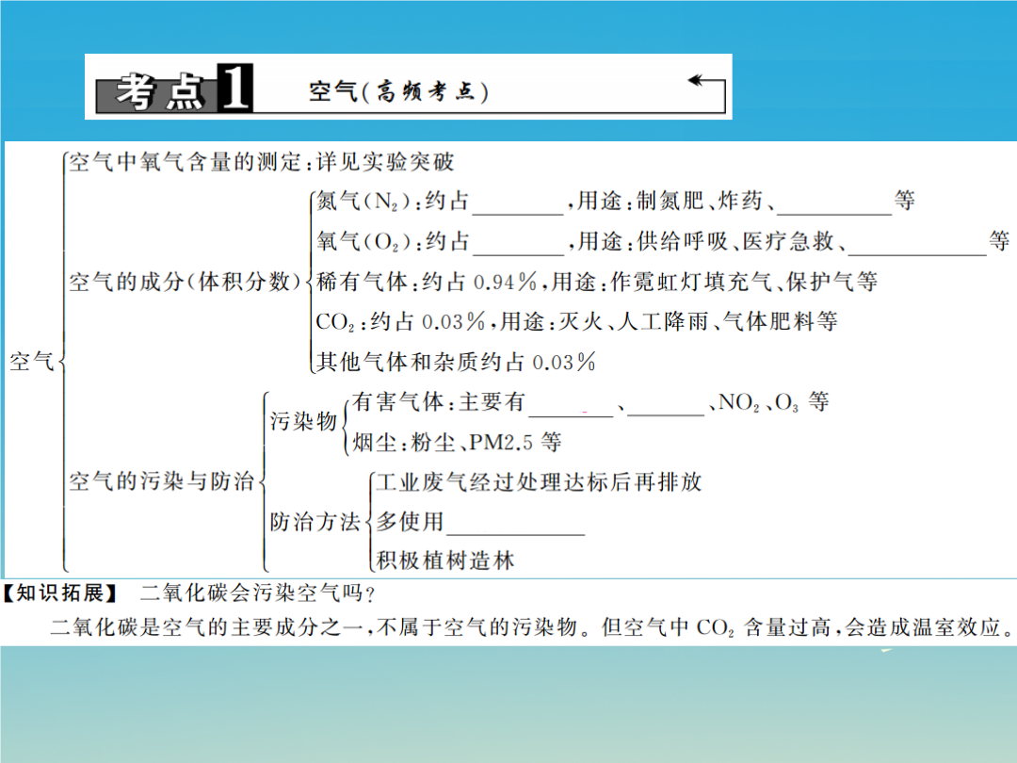
Task: Click the line 工业废气经过处理达标后再排放
Action: [x=539, y=482]
